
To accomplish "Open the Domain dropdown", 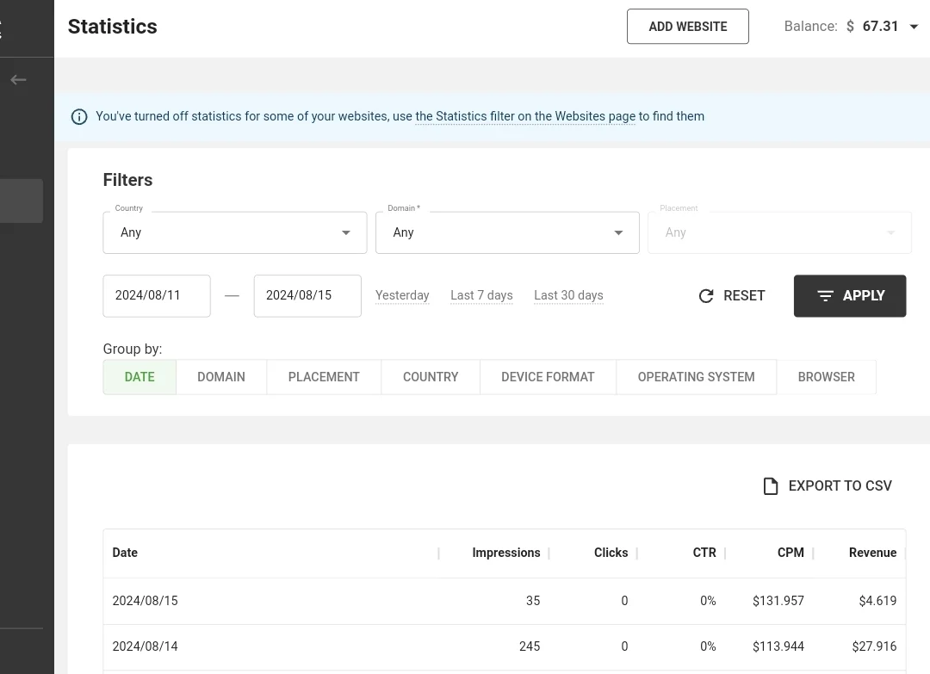I will click(x=507, y=232).
